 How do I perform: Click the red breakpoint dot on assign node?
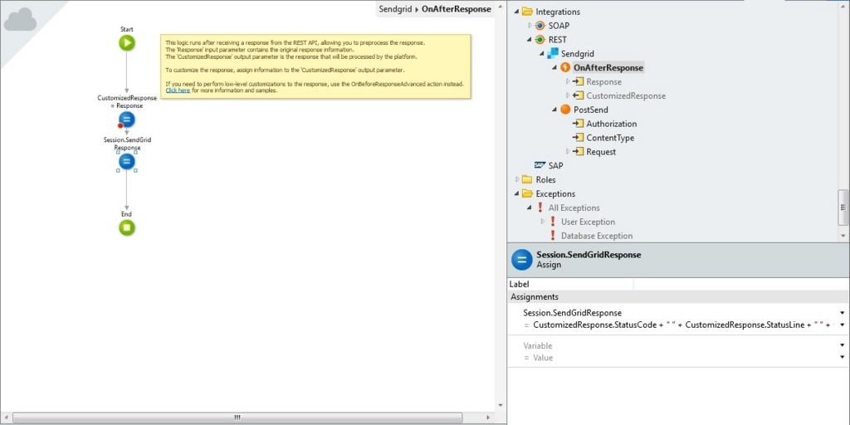tap(120, 126)
